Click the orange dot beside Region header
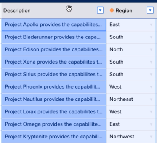The image size is (157, 143). (x=112, y=10)
